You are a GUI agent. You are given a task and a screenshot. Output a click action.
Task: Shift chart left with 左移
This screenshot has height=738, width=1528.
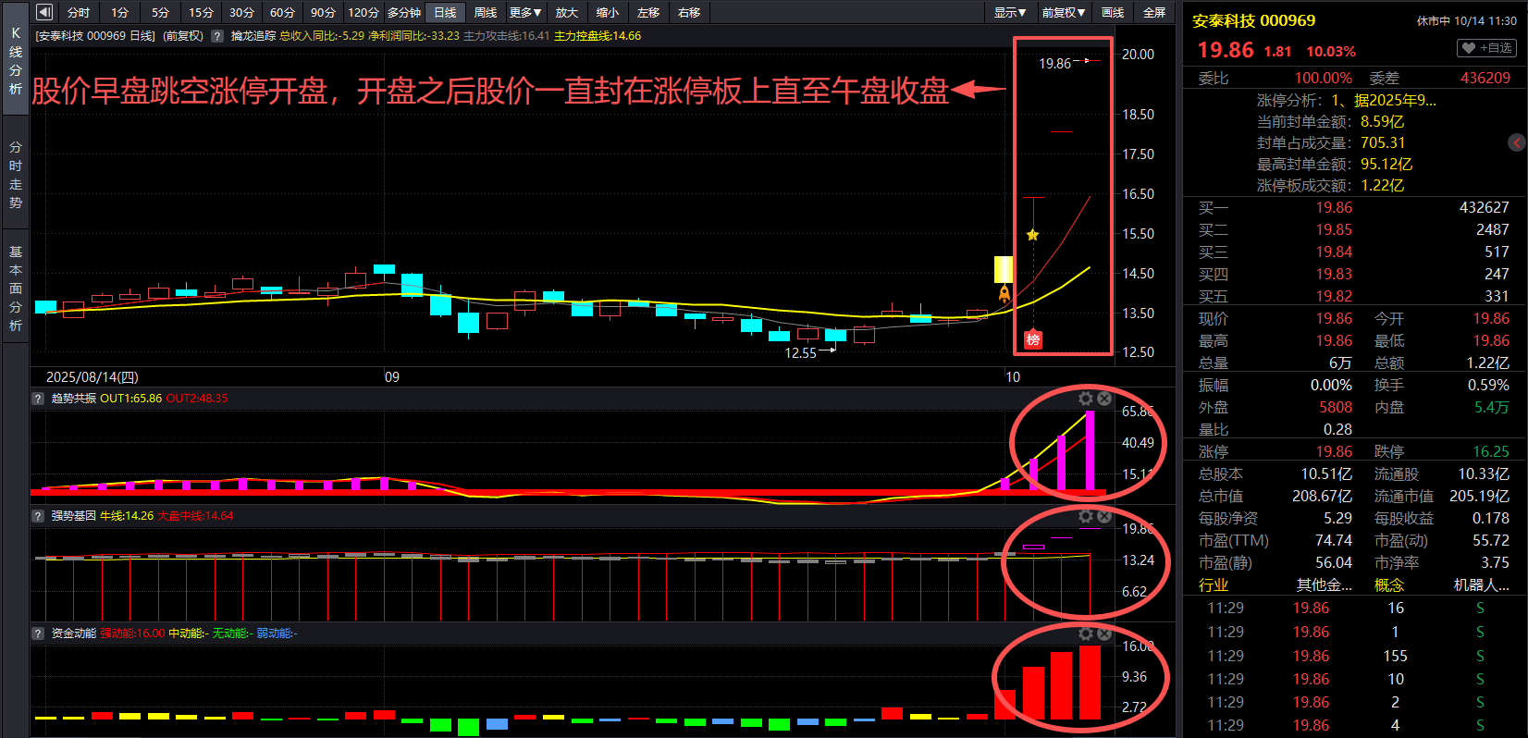pos(648,12)
